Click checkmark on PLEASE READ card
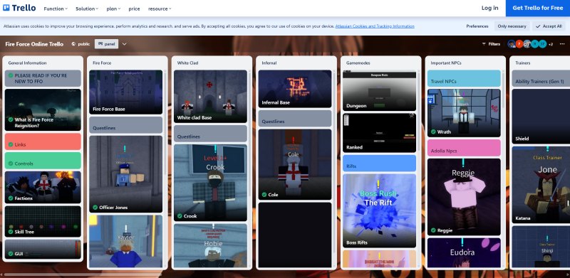 (x=11, y=75)
